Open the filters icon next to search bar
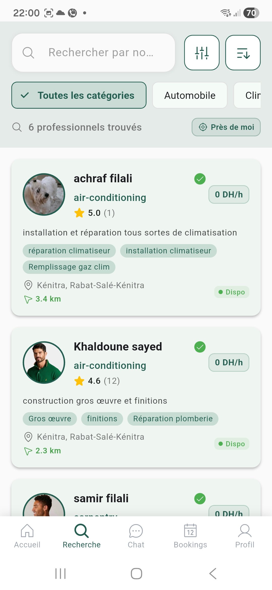This screenshot has height=590, width=272. tap(202, 53)
